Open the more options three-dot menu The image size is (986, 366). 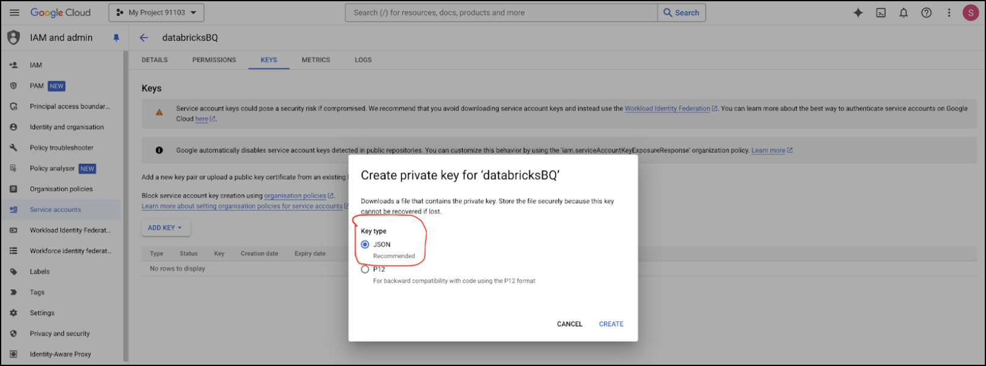(948, 12)
